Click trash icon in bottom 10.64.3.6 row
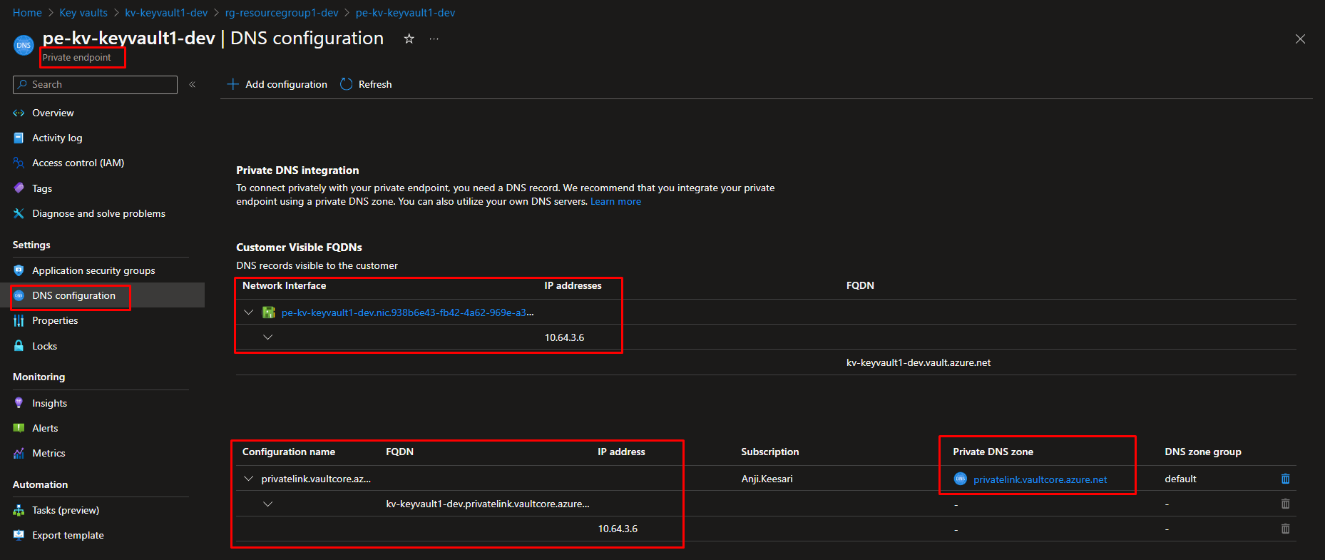This screenshot has height=560, width=1325. click(1285, 529)
